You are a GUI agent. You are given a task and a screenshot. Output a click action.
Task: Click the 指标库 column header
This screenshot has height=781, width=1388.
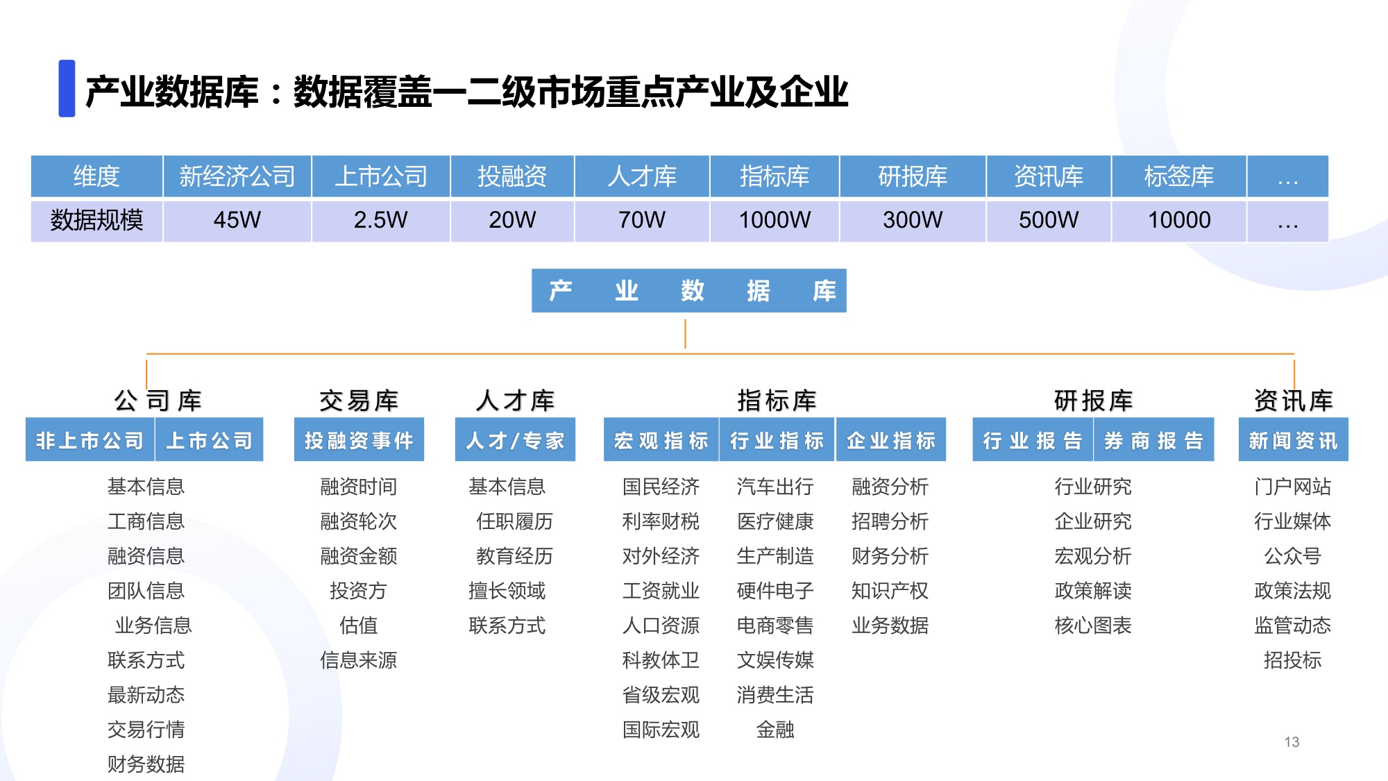776,176
